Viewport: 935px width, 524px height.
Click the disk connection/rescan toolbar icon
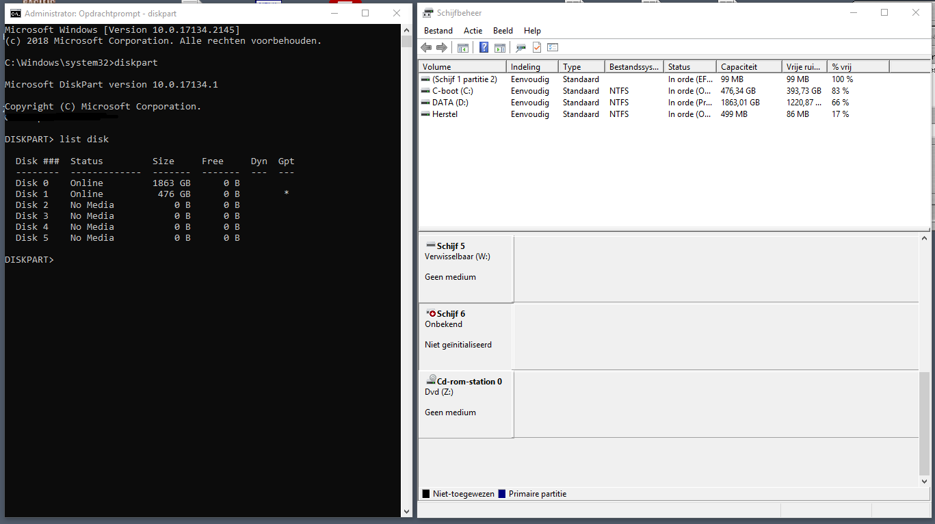521,48
